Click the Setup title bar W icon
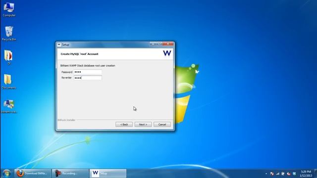 point(59,44)
